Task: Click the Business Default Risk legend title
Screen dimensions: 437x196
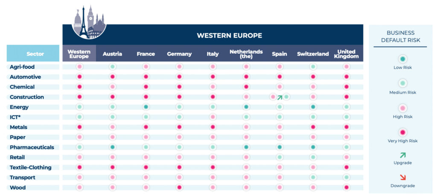Action: (400, 37)
